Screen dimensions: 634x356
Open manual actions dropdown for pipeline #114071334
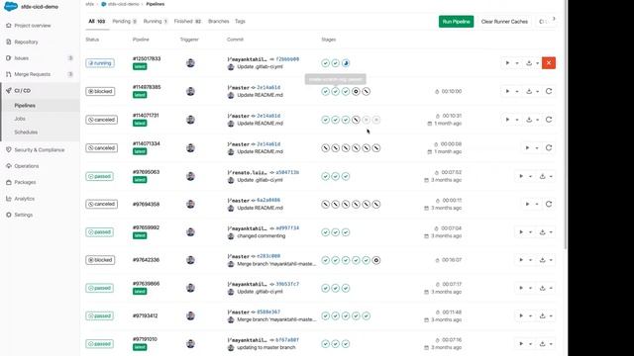pyautogui.click(x=532, y=147)
